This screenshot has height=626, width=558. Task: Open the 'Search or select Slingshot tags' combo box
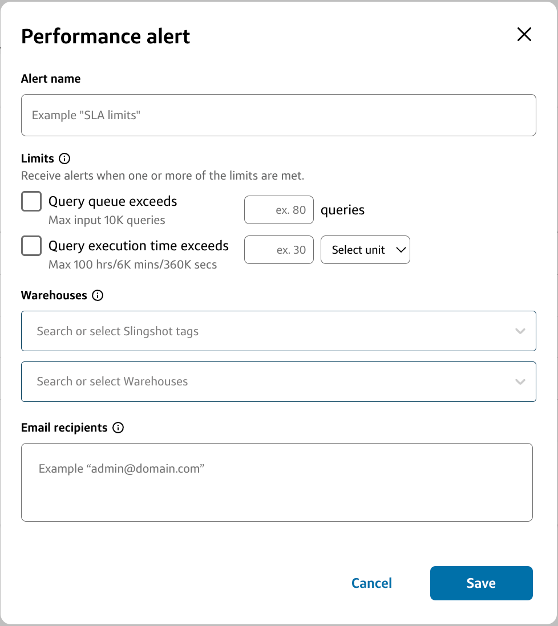point(268,331)
